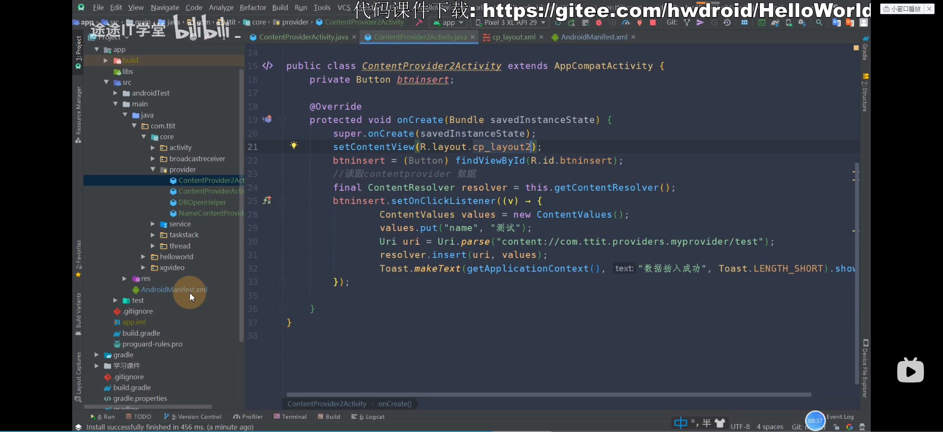The width and height of the screenshot is (943, 432).
Task: Expand the helloworld package node
Action: (x=143, y=257)
